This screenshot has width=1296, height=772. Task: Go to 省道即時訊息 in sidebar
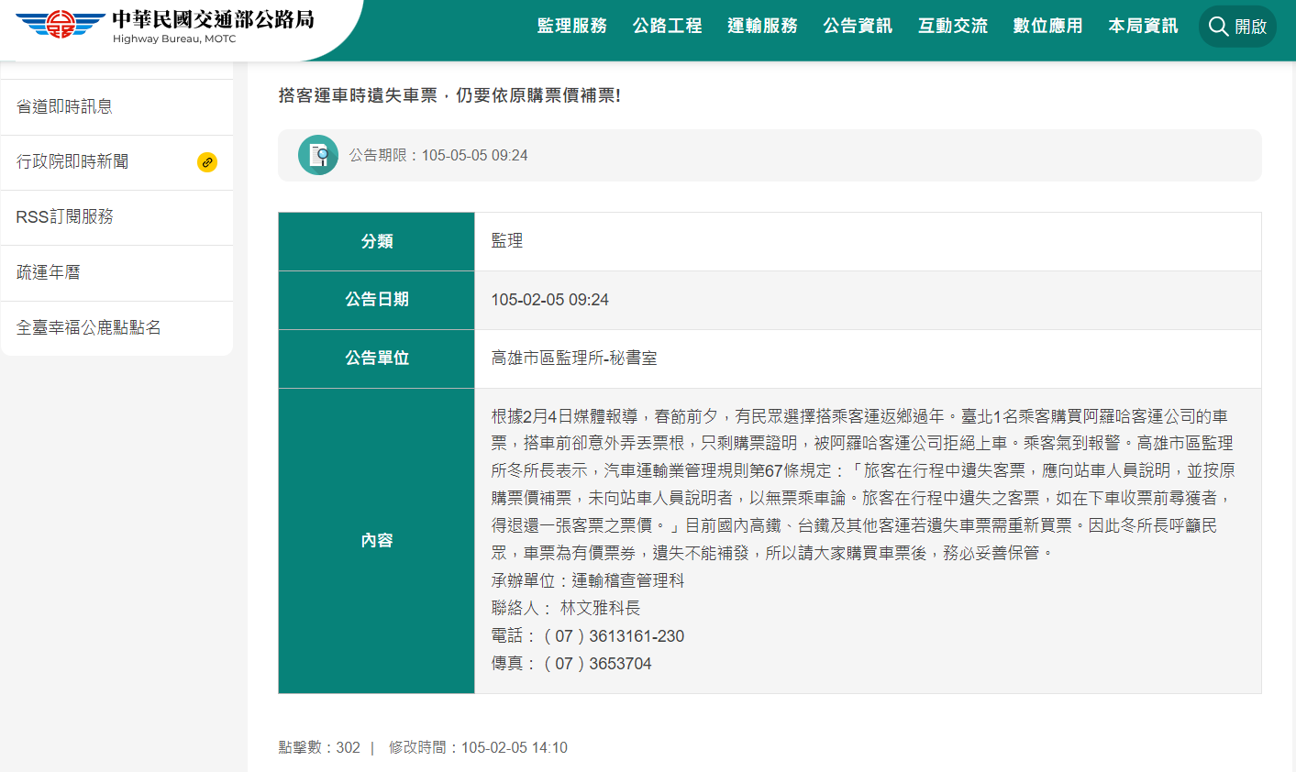point(116,107)
